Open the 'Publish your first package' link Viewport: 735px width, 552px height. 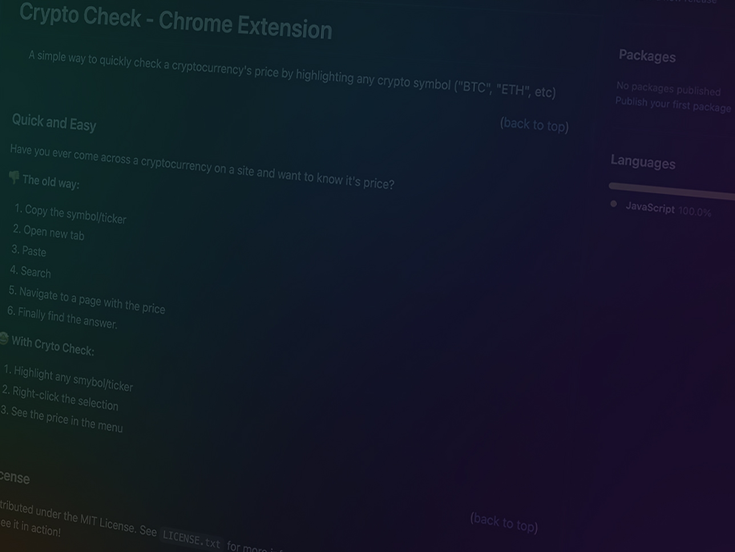(x=673, y=105)
